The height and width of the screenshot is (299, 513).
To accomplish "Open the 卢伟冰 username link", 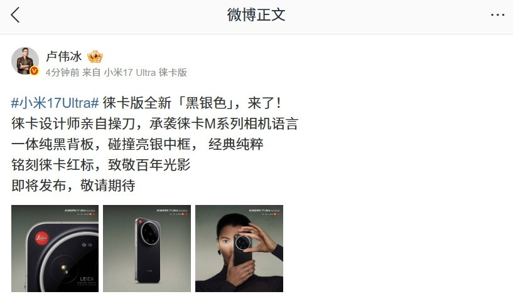I will (x=64, y=56).
